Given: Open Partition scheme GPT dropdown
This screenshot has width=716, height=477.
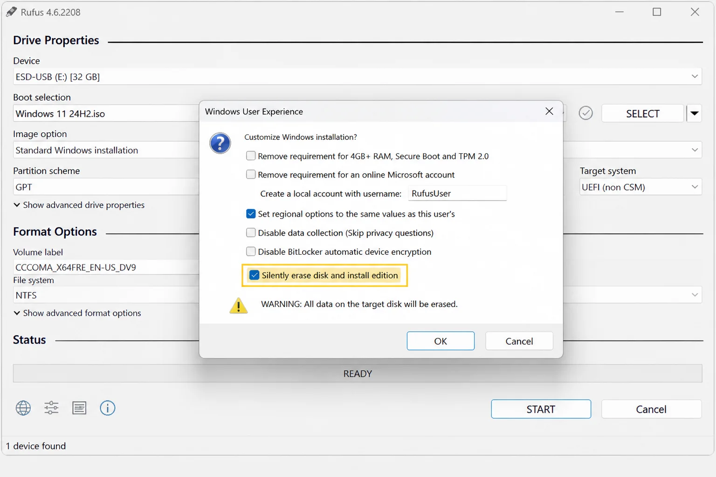Looking at the screenshot, I should [106, 187].
